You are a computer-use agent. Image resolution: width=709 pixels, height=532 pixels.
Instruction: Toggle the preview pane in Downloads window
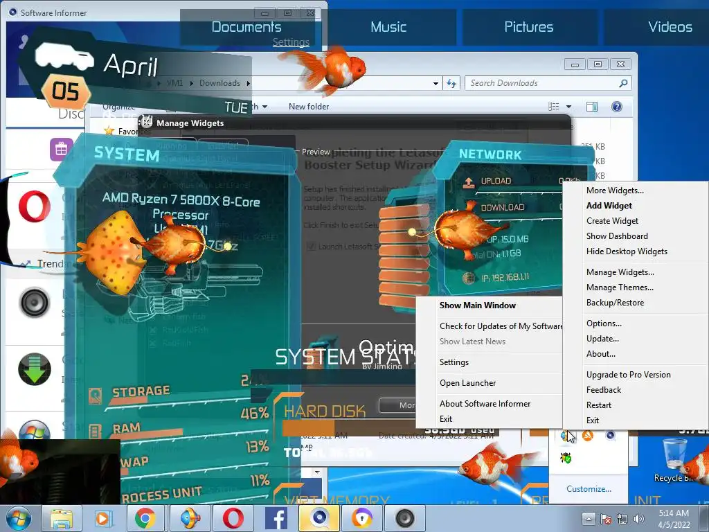(x=592, y=107)
